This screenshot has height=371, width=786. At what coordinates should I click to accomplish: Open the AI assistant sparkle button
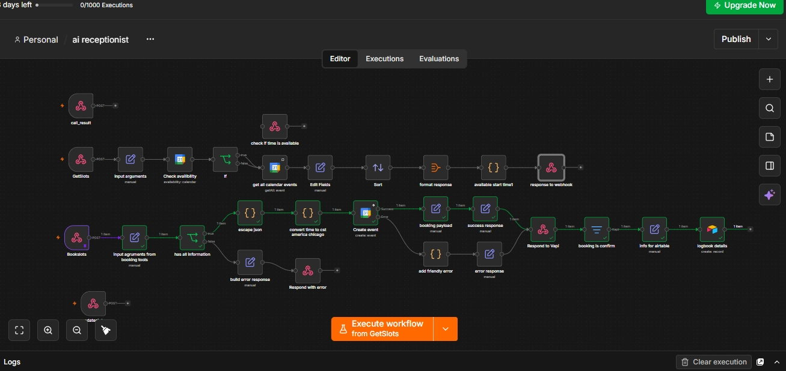point(769,195)
